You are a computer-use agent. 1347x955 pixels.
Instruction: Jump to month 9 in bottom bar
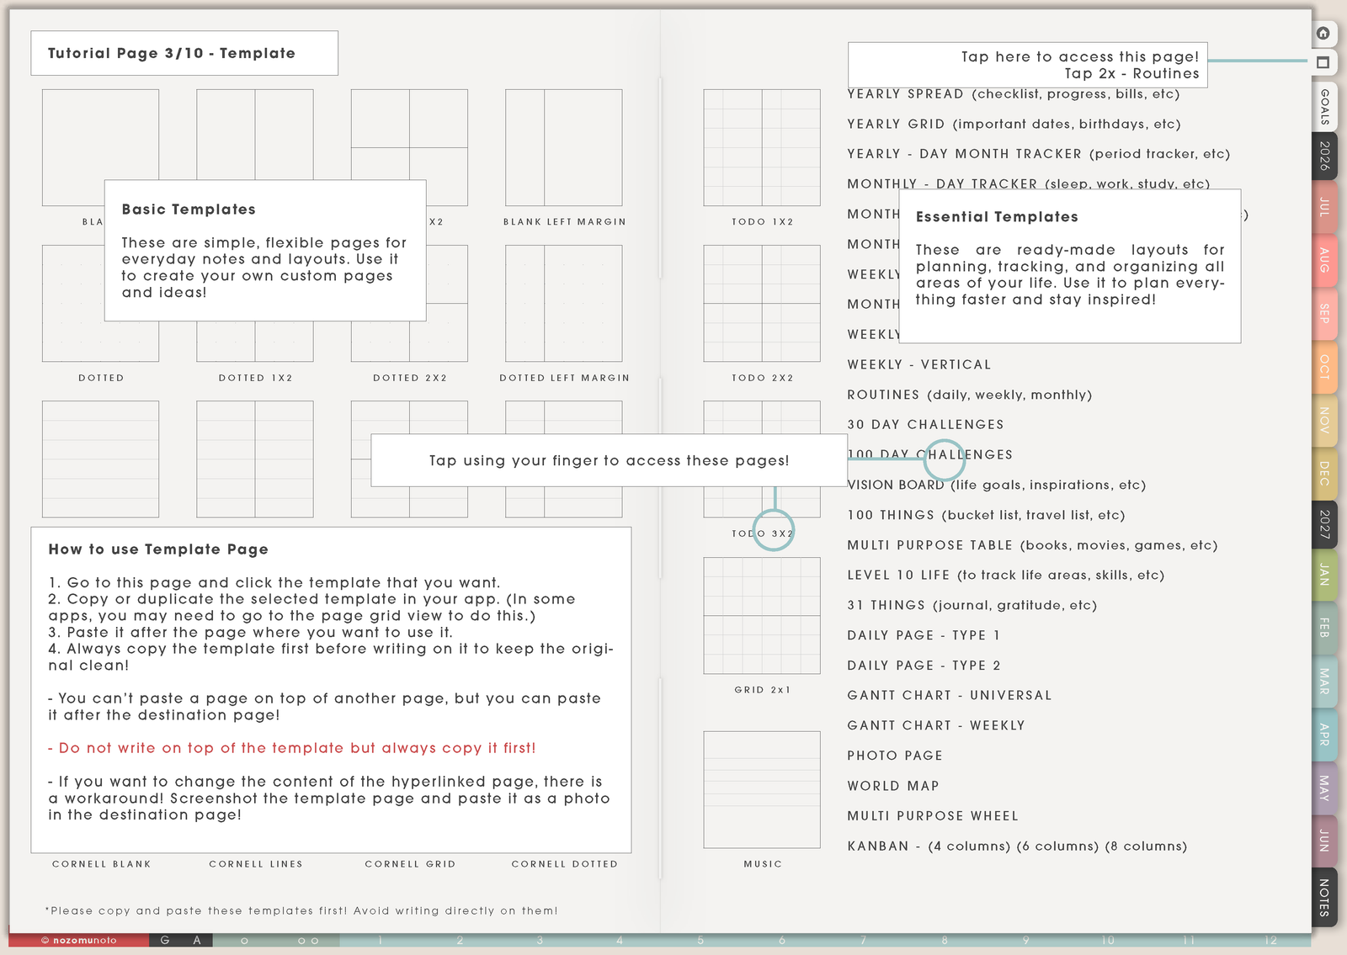[1025, 940]
